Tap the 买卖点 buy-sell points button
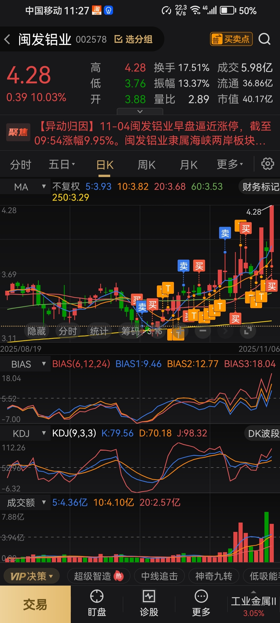 coord(231,39)
